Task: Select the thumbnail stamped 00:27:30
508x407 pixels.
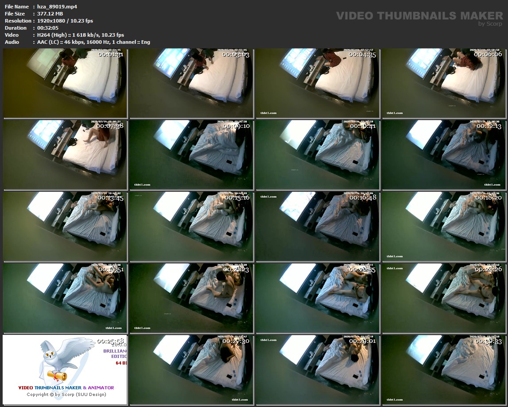Action: click(191, 370)
